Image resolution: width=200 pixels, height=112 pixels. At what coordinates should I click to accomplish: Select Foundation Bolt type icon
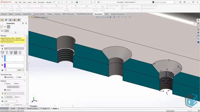click(20, 53)
